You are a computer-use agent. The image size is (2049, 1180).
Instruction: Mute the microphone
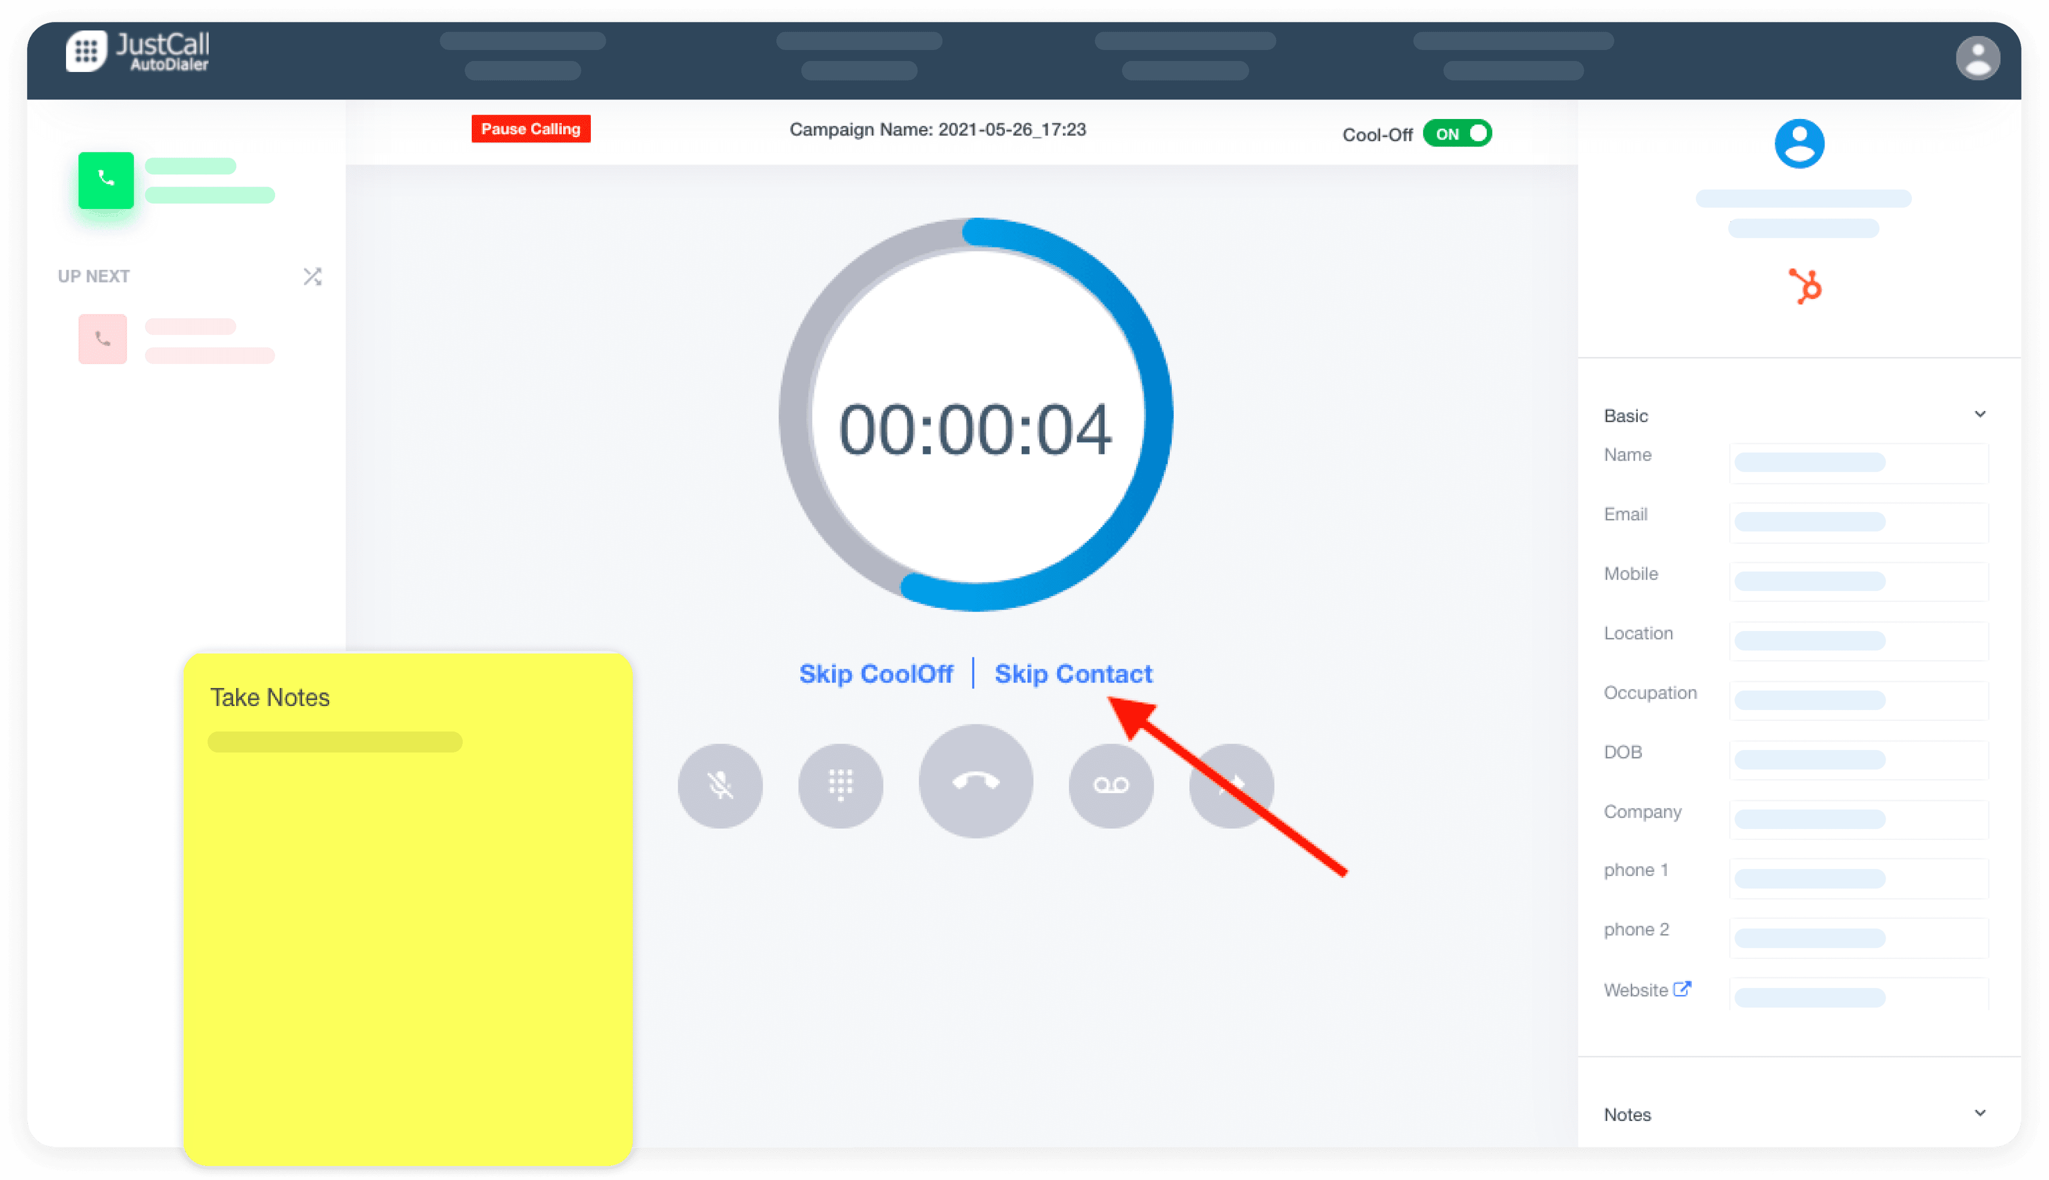click(x=720, y=785)
